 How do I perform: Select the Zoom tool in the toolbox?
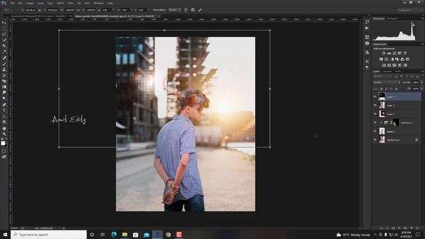pos(4,134)
